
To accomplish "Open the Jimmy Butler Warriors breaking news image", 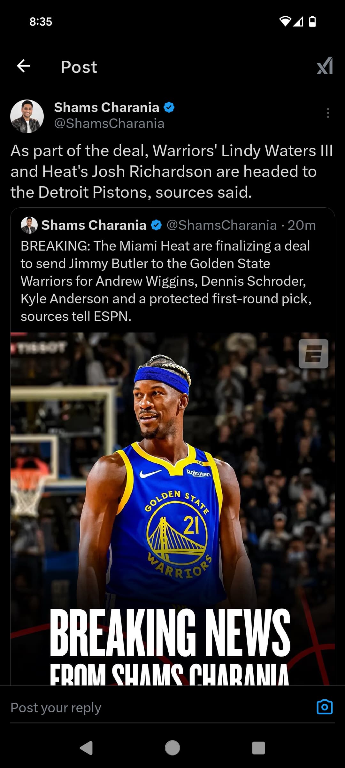I will tap(172, 509).
